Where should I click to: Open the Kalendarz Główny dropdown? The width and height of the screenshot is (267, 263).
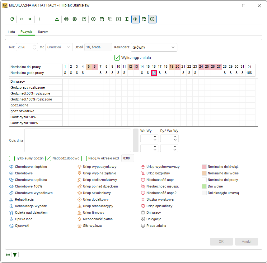coord(154,47)
